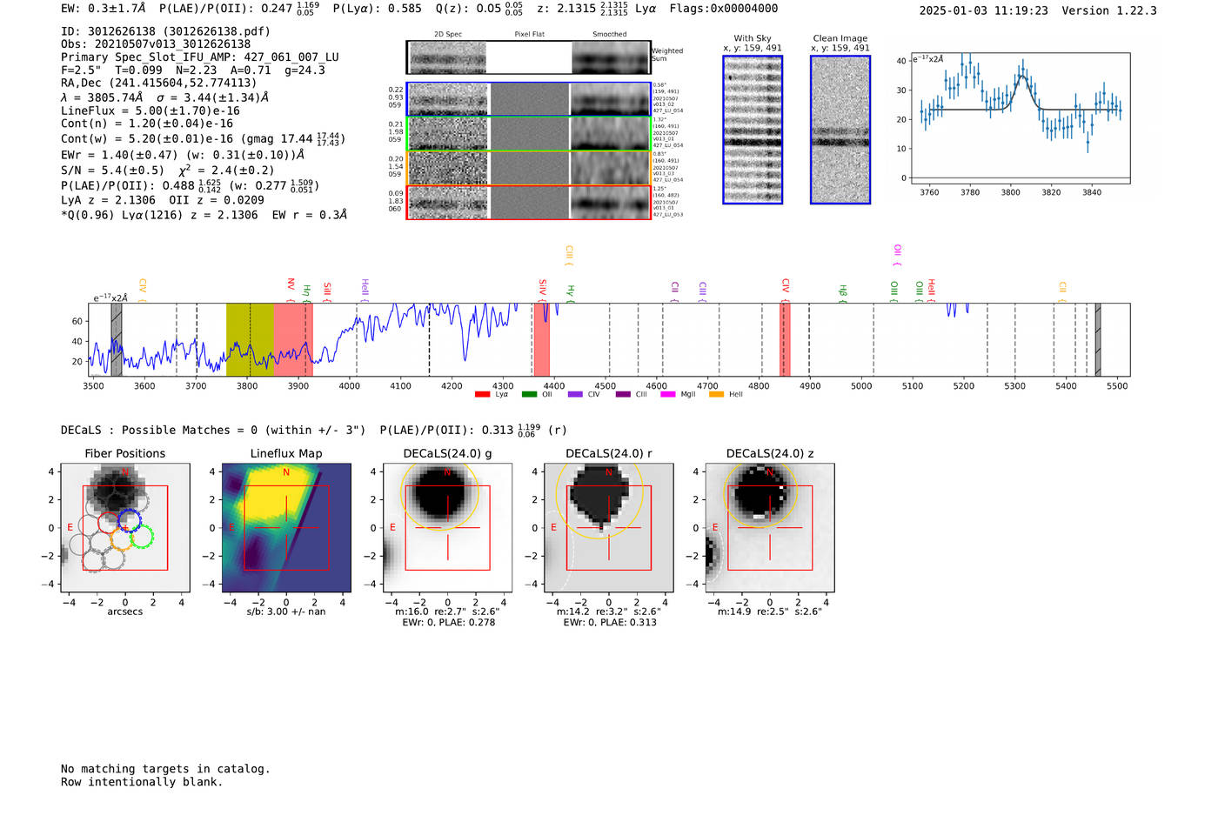Click the 'EWr: 0, PLAE: 0.278' caption
This screenshot has width=1218, height=829.
pos(448,623)
